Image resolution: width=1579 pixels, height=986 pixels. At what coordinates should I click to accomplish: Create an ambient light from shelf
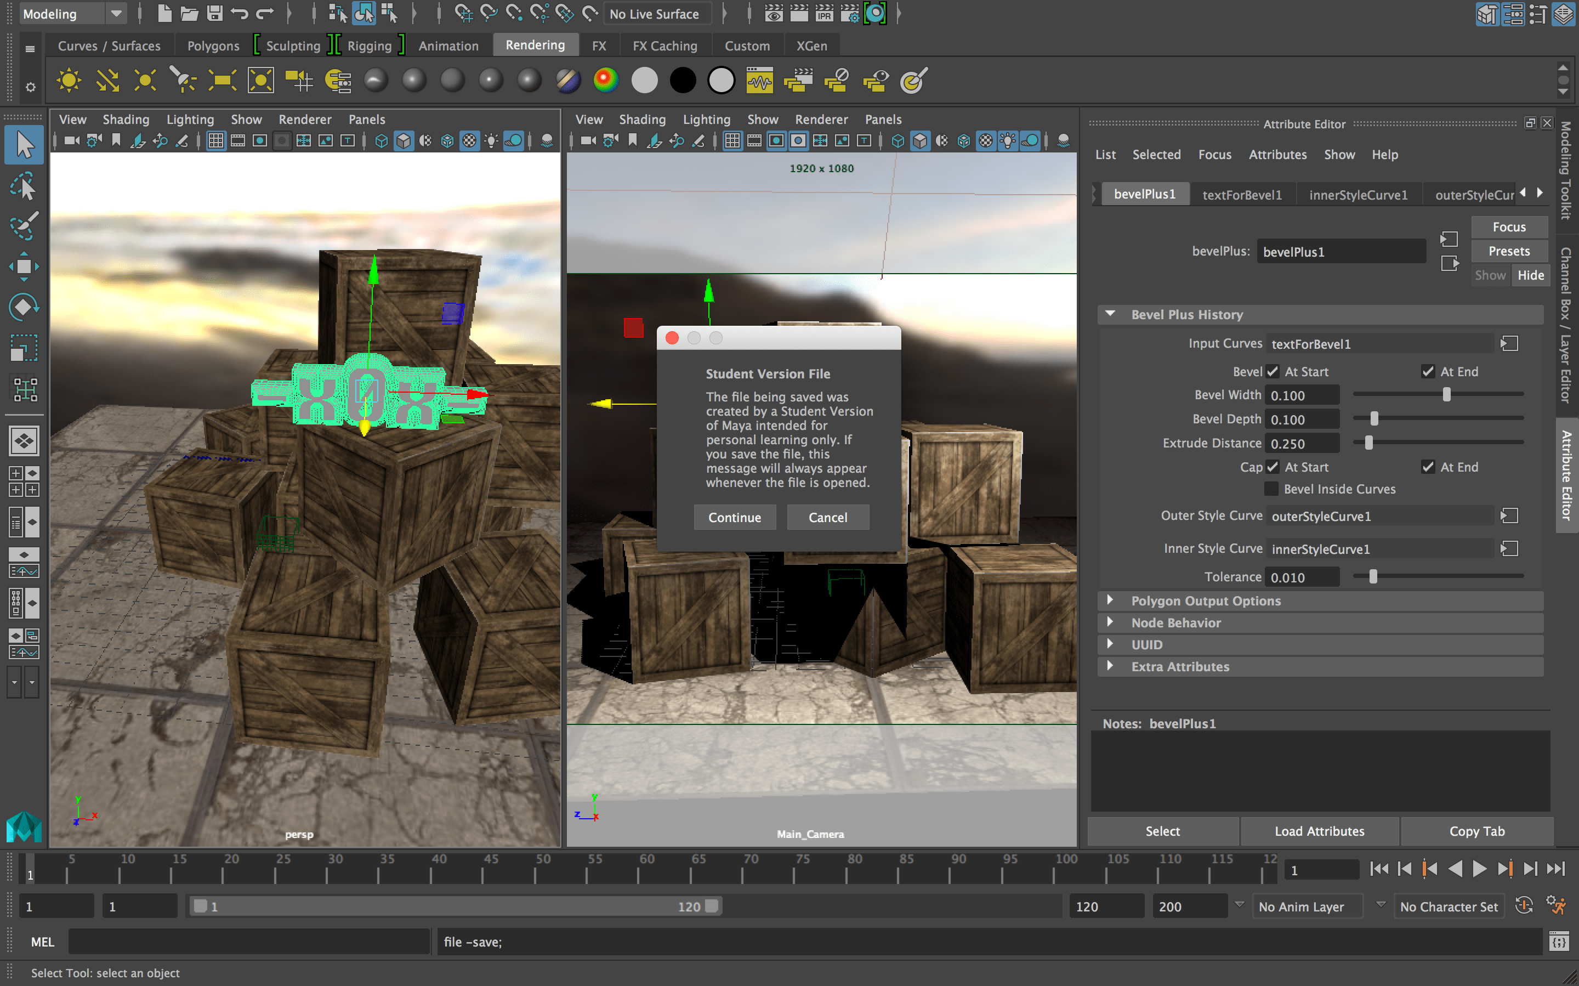tap(69, 81)
